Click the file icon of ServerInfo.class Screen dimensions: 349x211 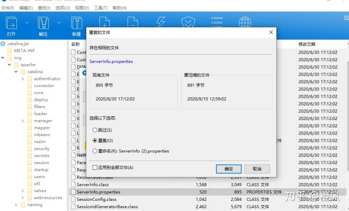(x=74, y=184)
